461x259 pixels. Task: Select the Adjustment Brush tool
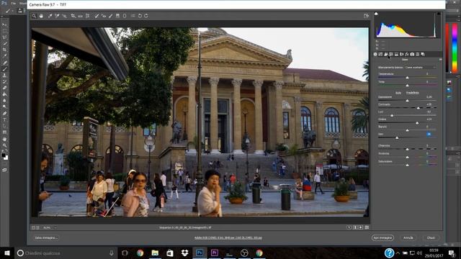[x=110, y=16]
